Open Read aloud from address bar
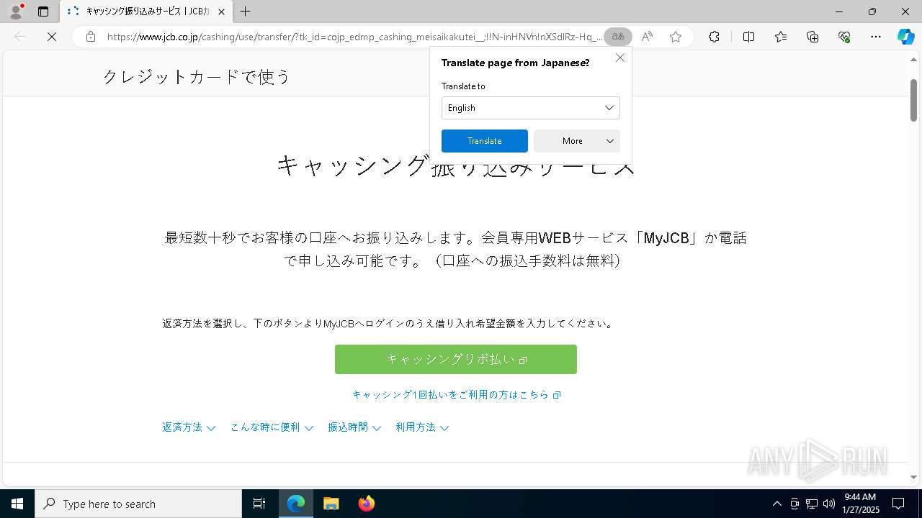The width and height of the screenshot is (922, 518). [647, 37]
